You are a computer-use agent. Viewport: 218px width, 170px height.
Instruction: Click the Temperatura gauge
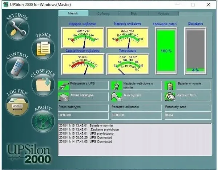(126, 63)
